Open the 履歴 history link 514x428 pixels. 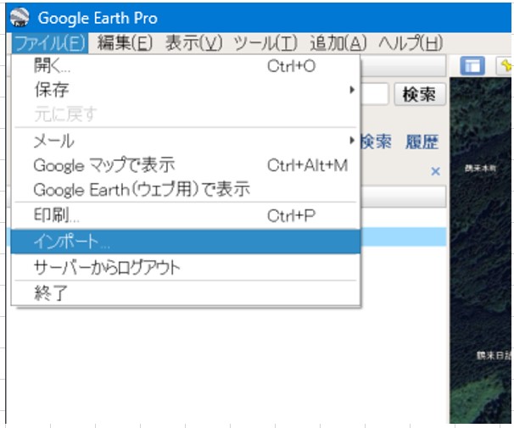[x=422, y=142]
